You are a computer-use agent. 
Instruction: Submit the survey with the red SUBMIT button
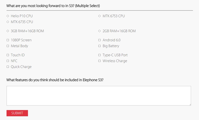pyautogui.click(x=17, y=113)
